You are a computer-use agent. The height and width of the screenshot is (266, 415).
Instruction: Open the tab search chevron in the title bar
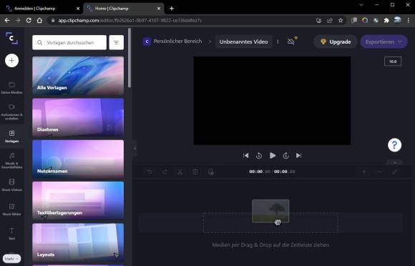361,5
